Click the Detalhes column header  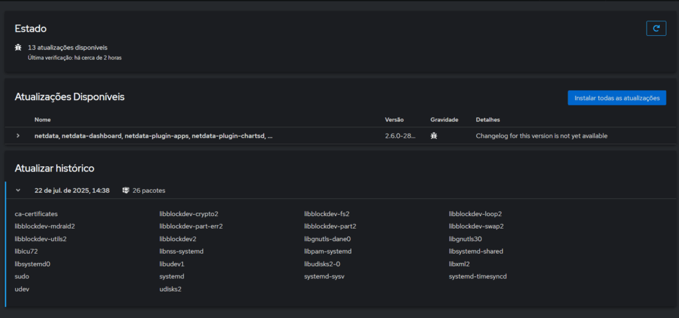point(487,119)
